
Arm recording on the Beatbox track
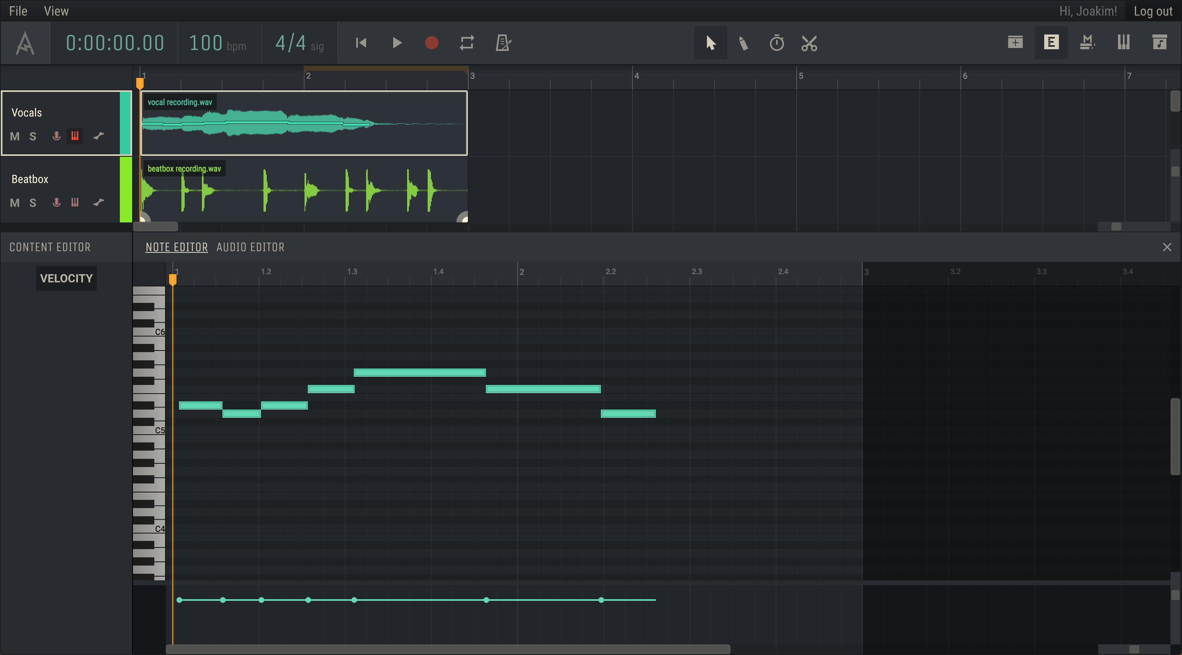point(57,202)
